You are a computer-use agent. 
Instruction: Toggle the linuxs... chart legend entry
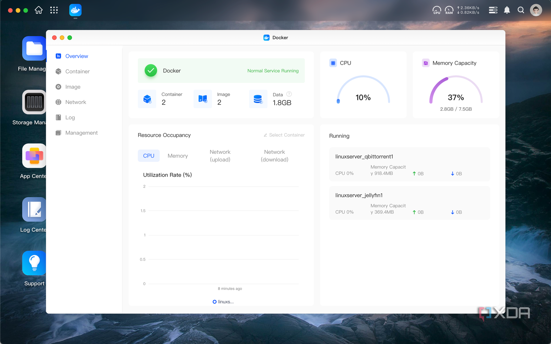click(223, 302)
